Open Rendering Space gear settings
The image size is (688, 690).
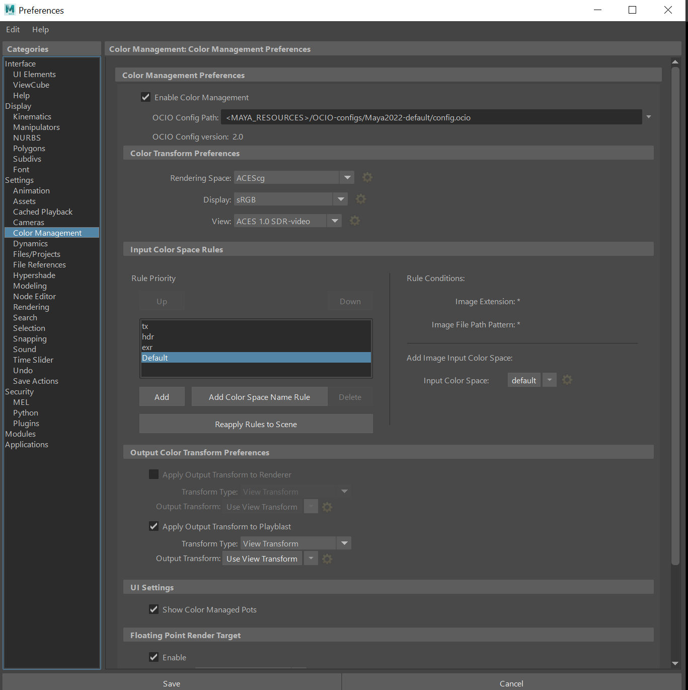pyautogui.click(x=367, y=177)
